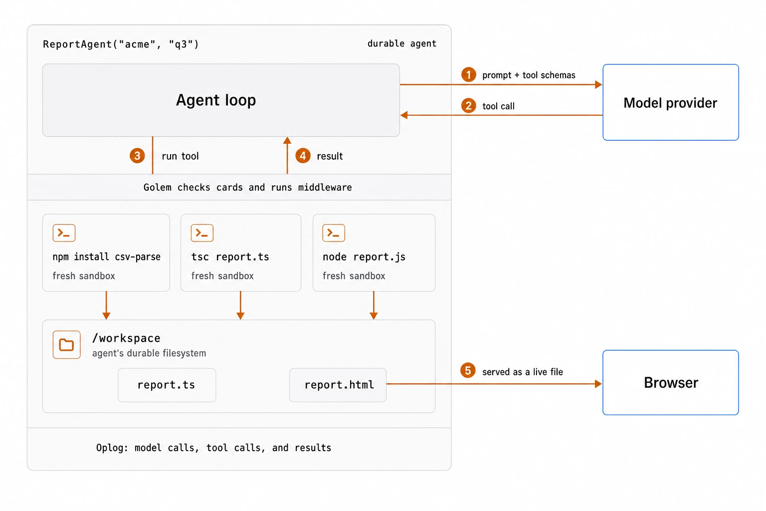Select the Browser box
Image resolution: width=766 pixels, height=511 pixels.
tap(671, 383)
